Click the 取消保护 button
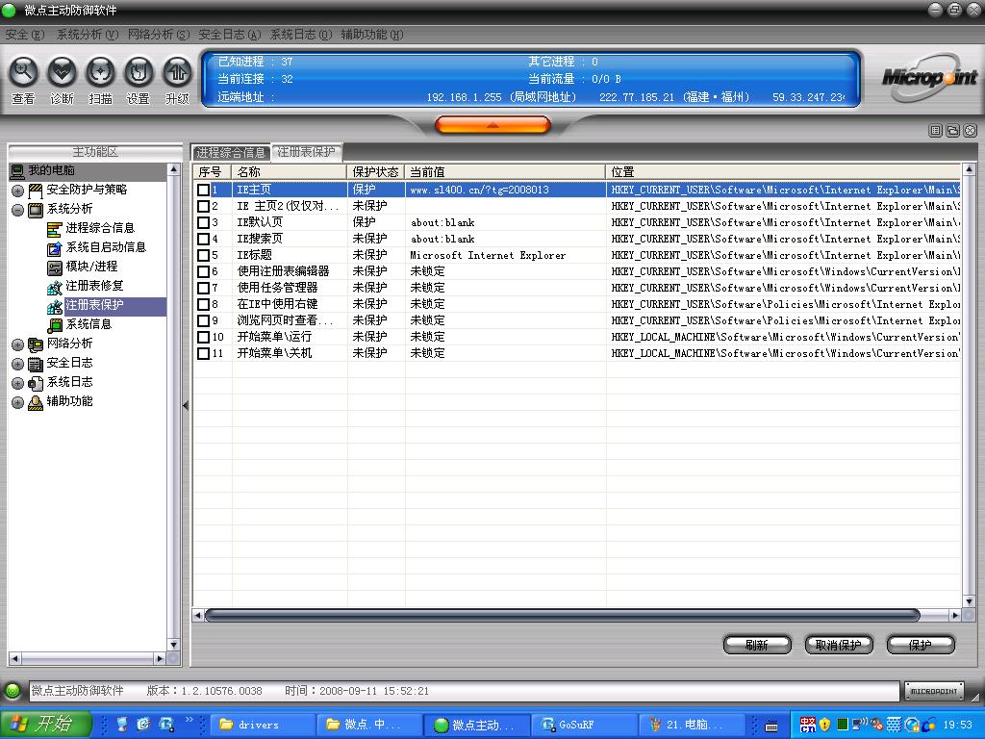Screen dimensions: 985x739 839,645
